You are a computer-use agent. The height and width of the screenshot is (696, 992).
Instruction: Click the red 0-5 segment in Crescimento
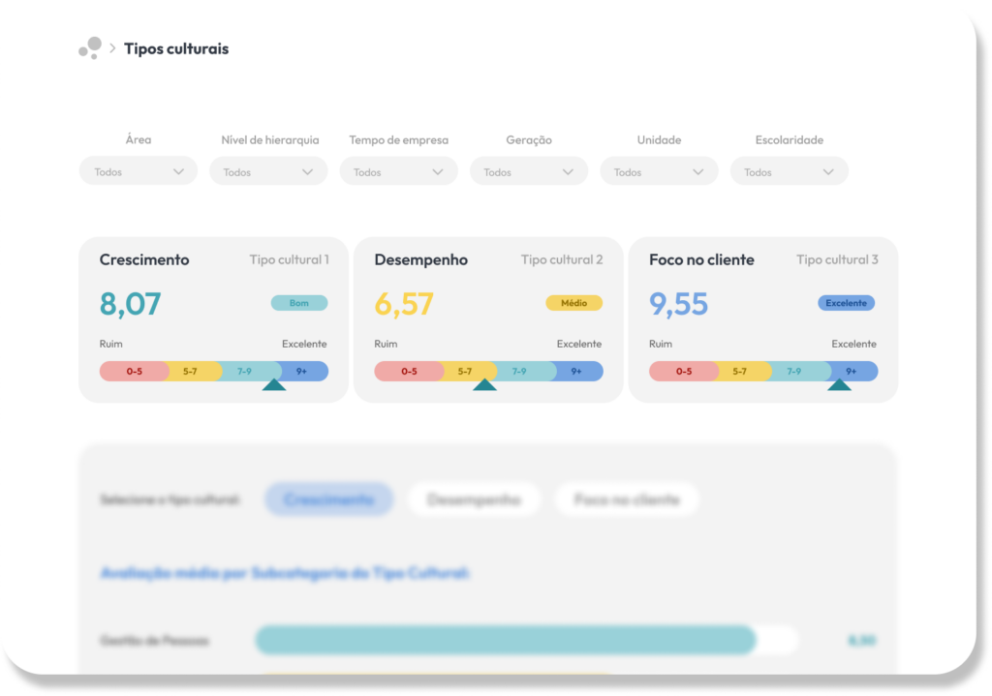pyautogui.click(x=134, y=371)
